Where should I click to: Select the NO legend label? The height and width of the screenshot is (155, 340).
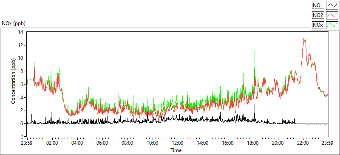pyautogui.click(x=318, y=5)
